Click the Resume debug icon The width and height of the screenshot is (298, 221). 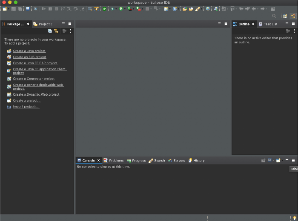(44, 9)
